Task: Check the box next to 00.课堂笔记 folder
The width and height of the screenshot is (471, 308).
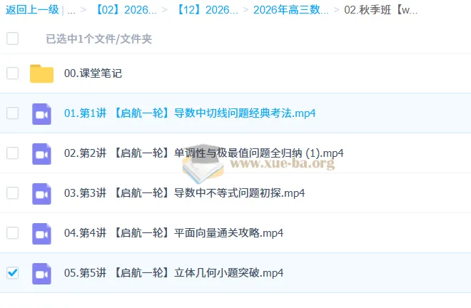Action: (x=12, y=73)
